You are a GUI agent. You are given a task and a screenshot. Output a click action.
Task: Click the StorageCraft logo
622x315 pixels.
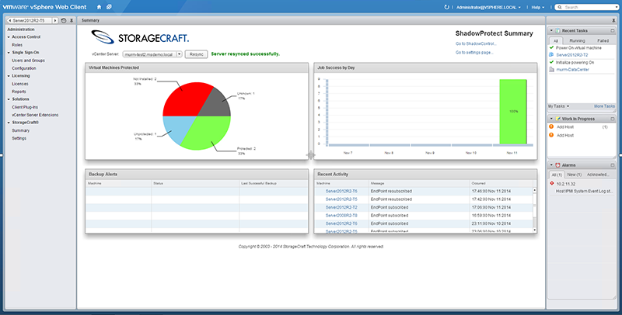(x=140, y=37)
